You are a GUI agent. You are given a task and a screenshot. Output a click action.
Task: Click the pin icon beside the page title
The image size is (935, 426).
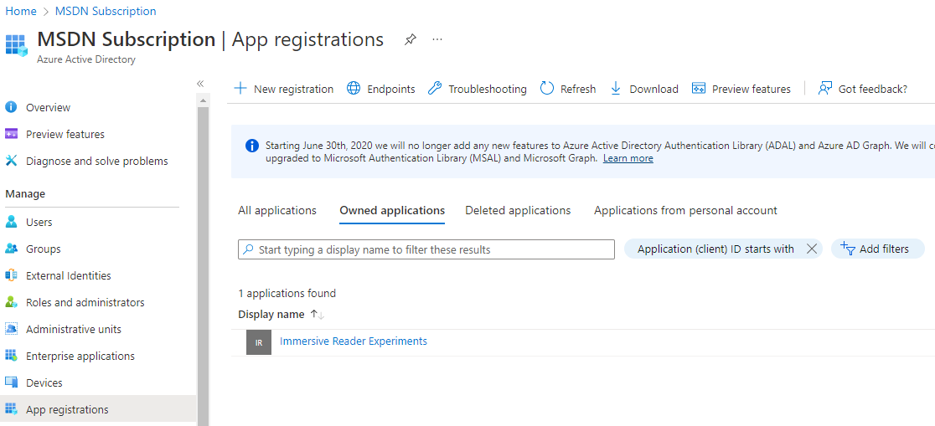pyautogui.click(x=411, y=39)
